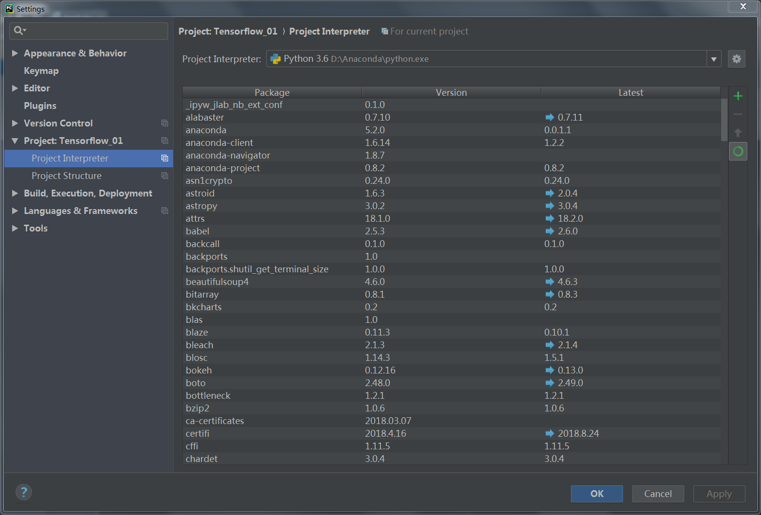Select the astropy package row
761x515 pixels.
(451, 206)
